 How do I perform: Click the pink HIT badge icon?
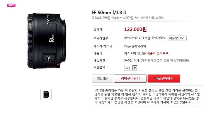11,6
